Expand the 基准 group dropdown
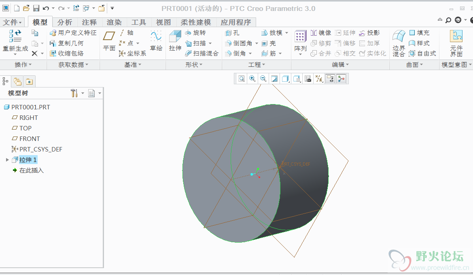This screenshot has width=473, height=275. pos(133,65)
